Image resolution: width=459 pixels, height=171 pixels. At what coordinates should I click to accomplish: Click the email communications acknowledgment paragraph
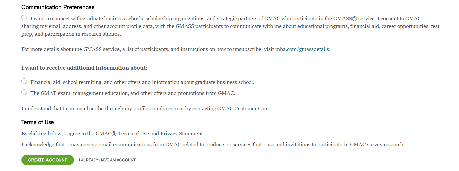point(213,145)
